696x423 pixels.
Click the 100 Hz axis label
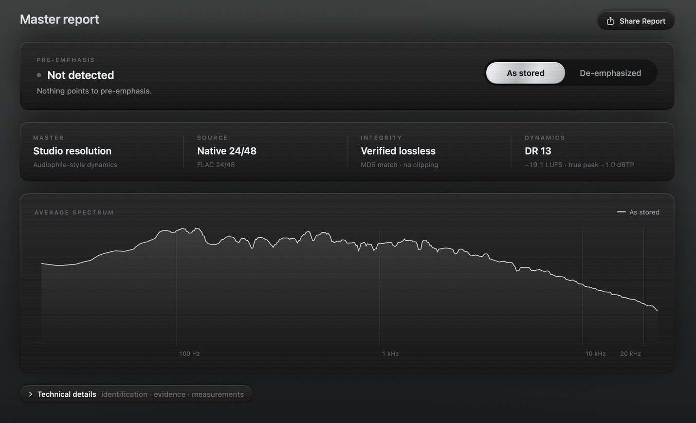tap(189, 353)
